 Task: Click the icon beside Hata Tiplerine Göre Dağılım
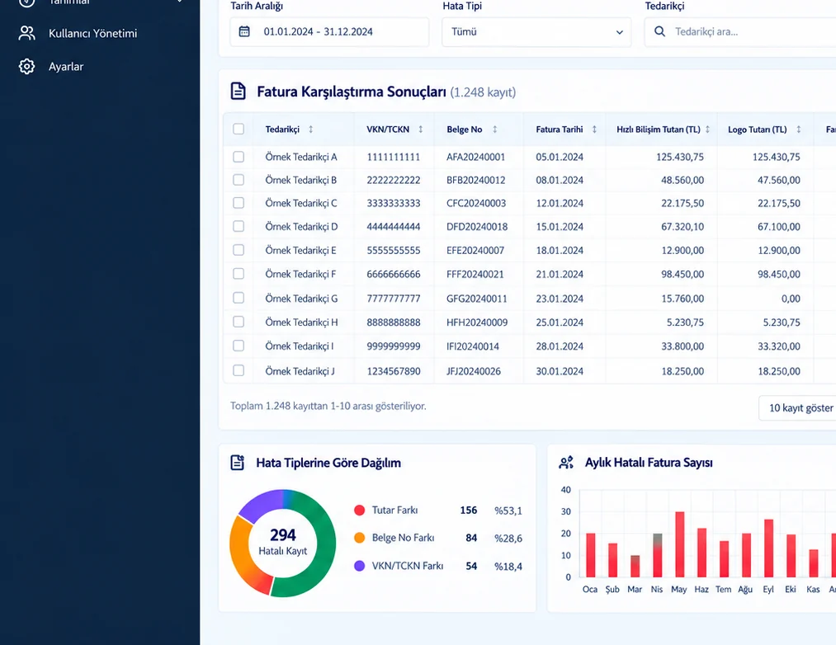[237, 462]
